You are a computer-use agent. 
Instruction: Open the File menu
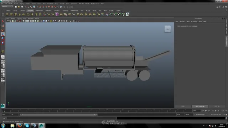point(2,4)
